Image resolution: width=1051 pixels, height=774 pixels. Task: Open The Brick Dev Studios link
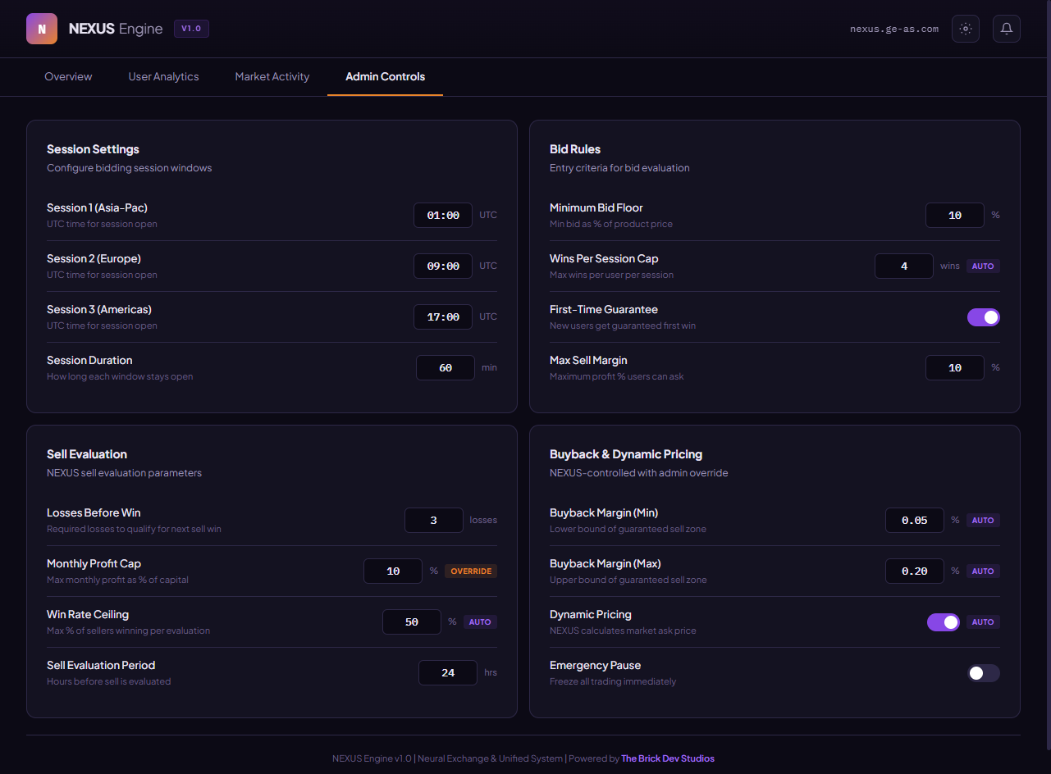pos(668,758)
